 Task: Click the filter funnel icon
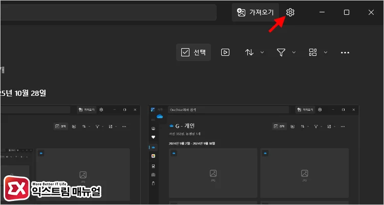coord(281,52)
